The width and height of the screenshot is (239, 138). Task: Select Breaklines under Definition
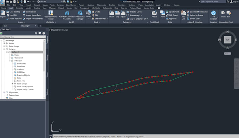click(x=21, y=67)
